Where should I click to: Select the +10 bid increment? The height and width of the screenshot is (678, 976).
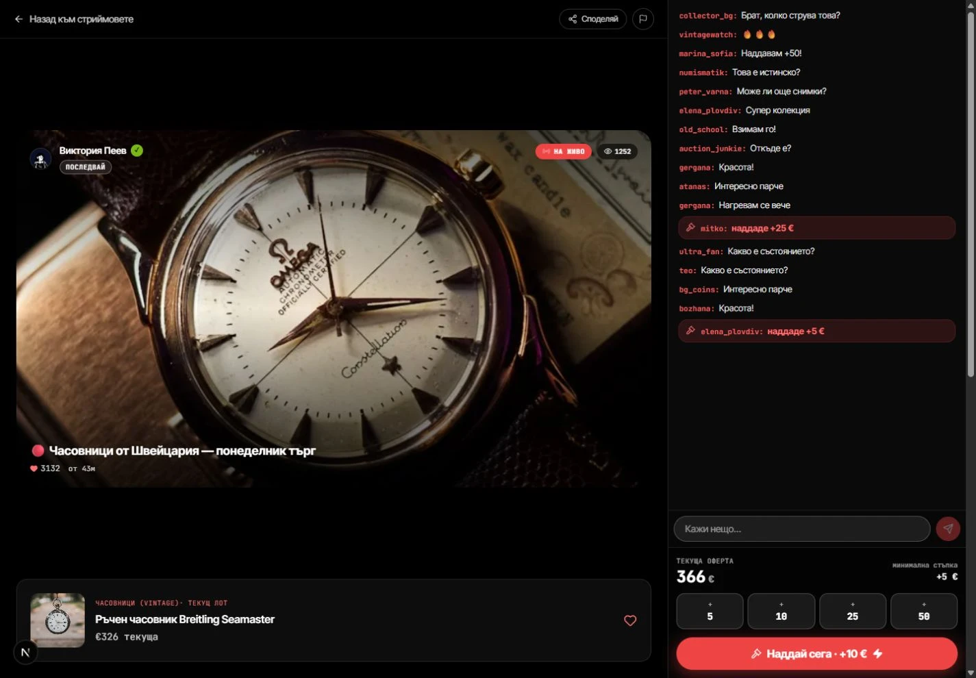coord(781,611)
